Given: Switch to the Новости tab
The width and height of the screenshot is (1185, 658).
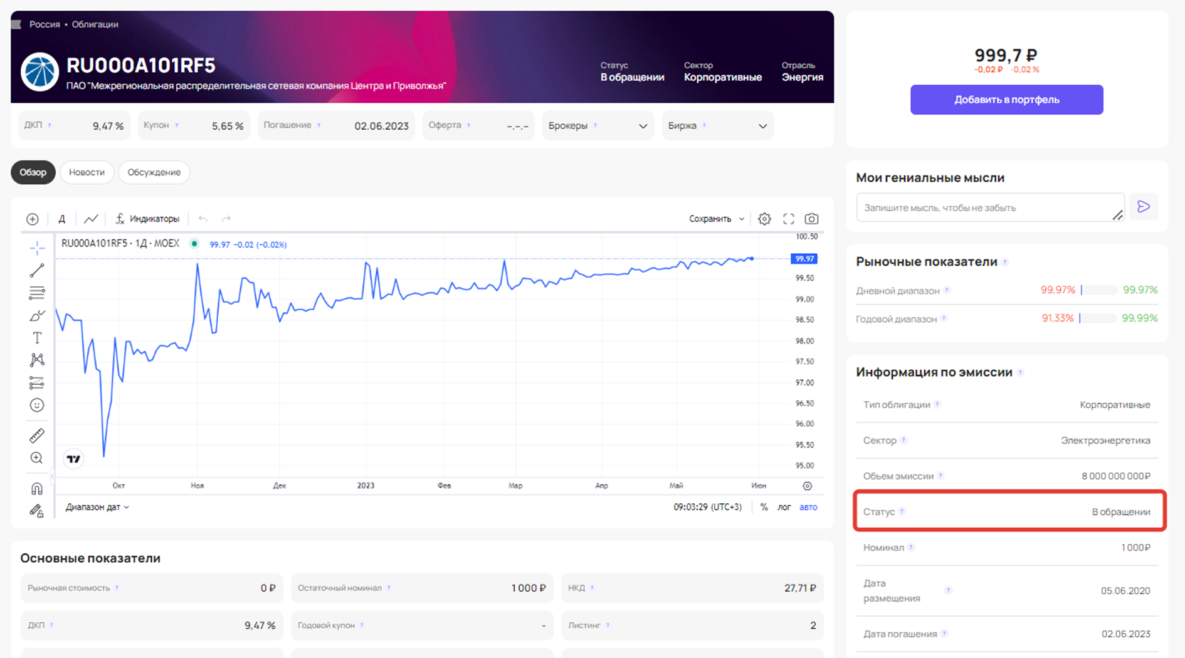Looking at the screenshot, I should pyautogui.click(x=87, y=172).
